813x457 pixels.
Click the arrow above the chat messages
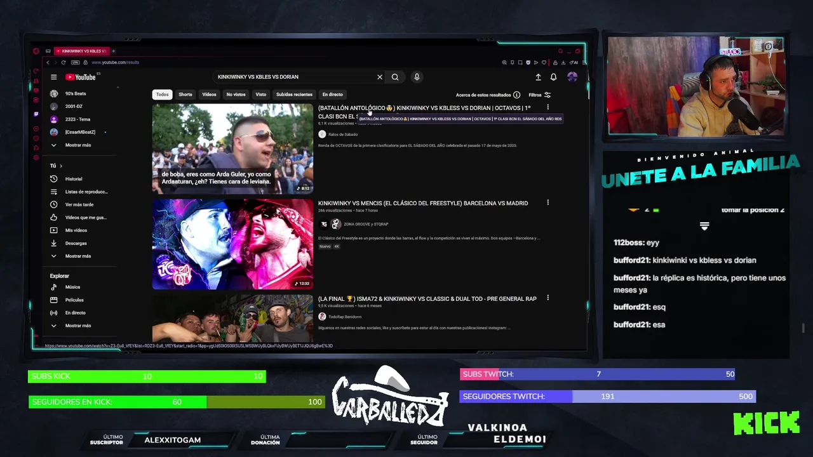(704, 226)
